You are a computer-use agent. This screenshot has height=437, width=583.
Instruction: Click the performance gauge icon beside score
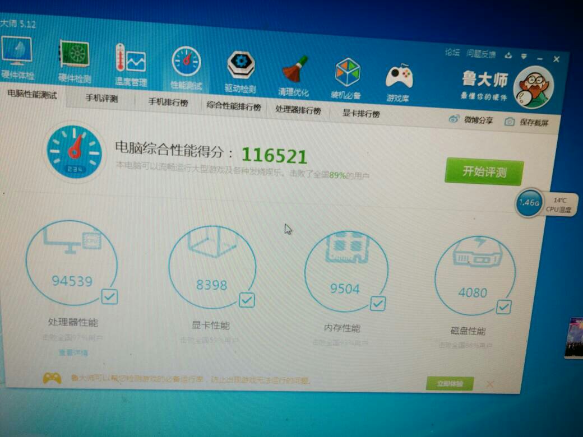(75, 152)
